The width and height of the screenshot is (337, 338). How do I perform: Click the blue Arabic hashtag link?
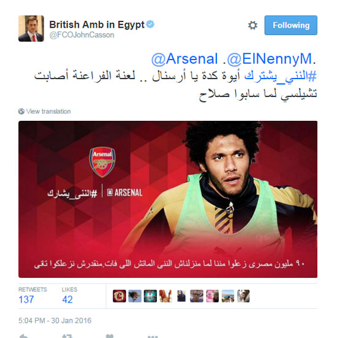(281, 76)
